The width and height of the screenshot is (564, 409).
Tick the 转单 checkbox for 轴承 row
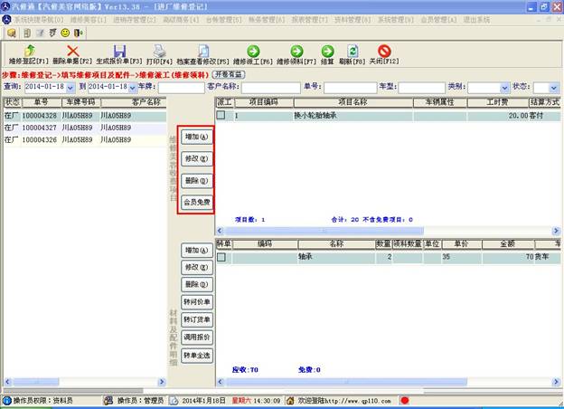[221, 258]
